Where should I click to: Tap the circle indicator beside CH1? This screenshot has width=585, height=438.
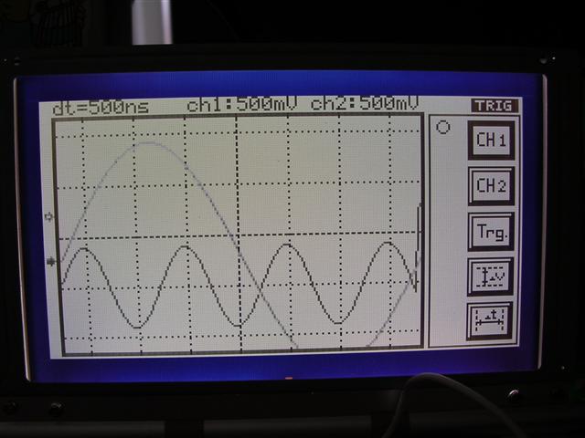(442, 128)
